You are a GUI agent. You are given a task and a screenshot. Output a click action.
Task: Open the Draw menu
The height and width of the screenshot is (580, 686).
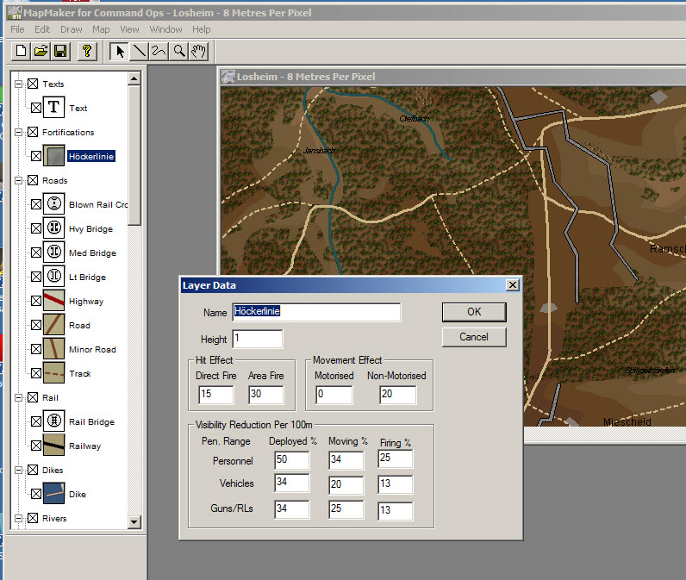(71, 29)
